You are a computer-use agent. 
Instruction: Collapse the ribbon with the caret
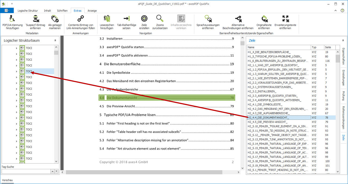(x=336, y=10)
